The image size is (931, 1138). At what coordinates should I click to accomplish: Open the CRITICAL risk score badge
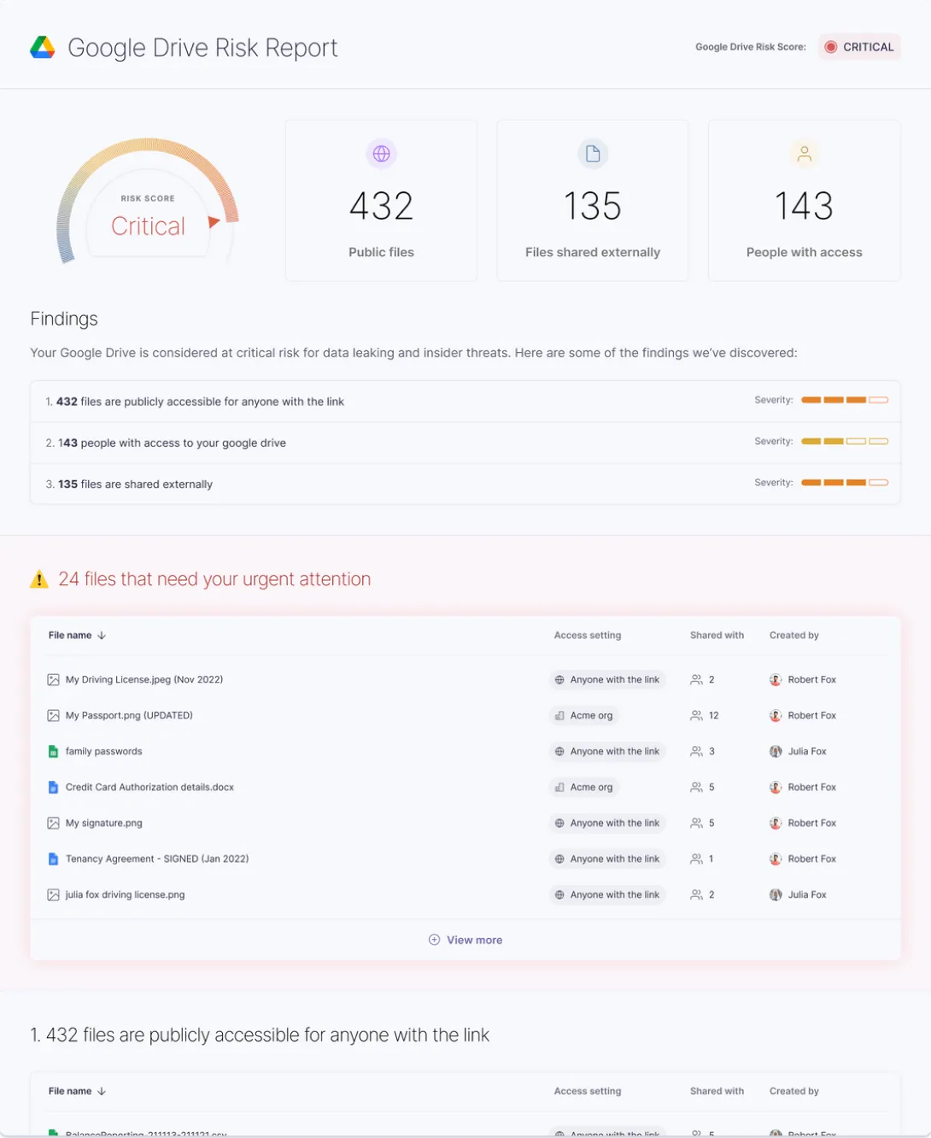coord(860,47)
